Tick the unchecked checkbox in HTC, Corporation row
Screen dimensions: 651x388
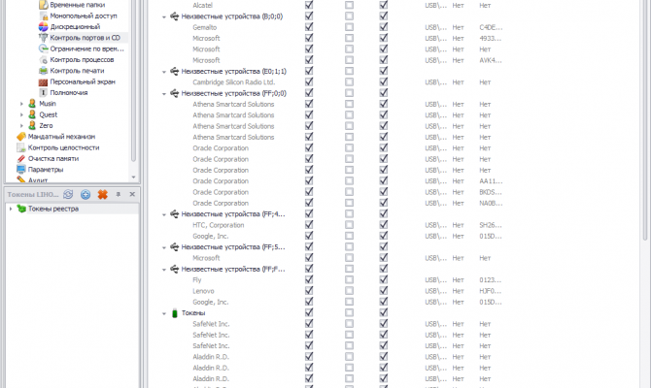350,225
